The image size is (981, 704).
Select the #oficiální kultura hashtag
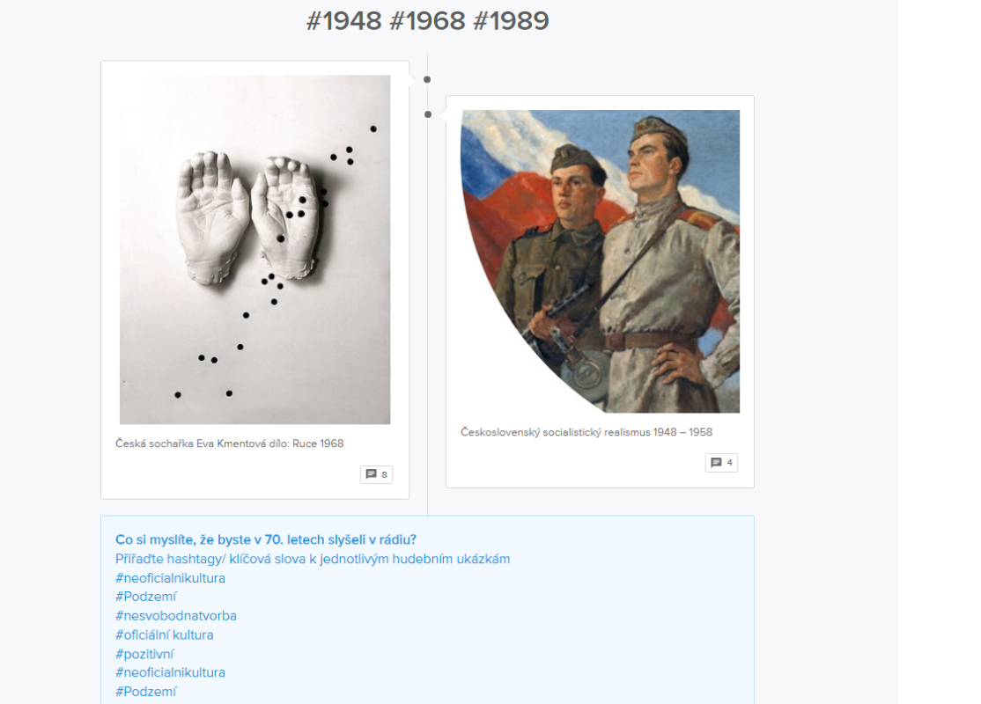tap(165, 634)
